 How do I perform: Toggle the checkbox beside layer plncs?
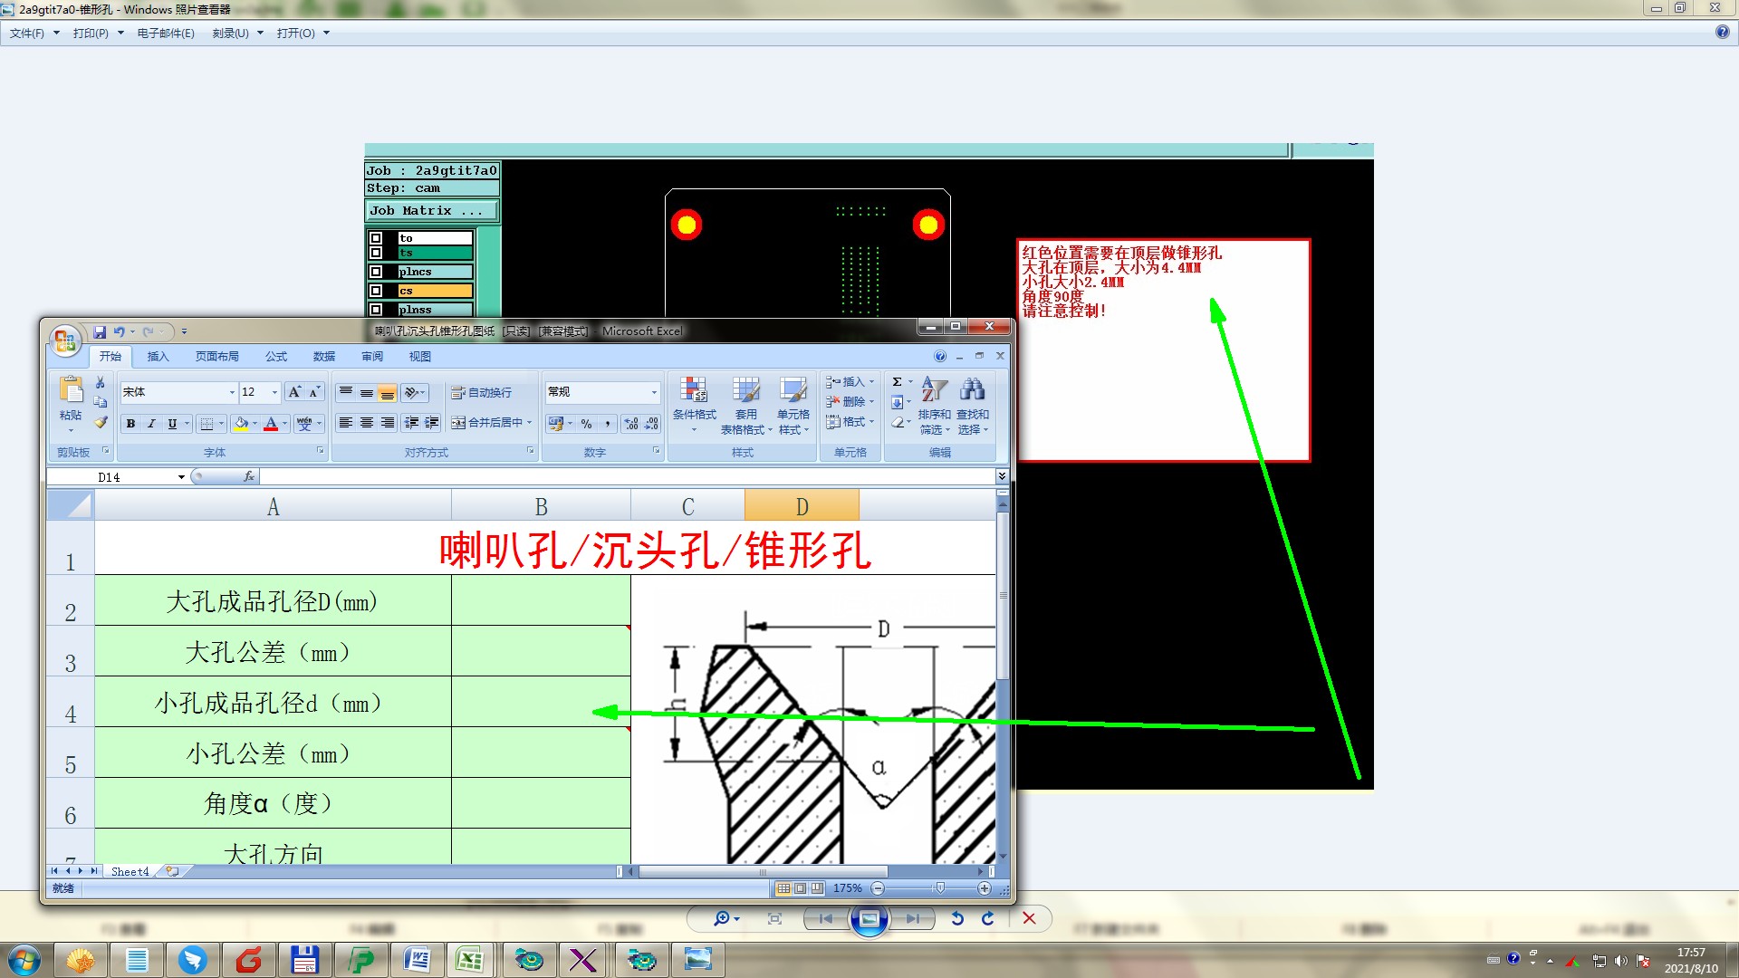coord(376,272)
